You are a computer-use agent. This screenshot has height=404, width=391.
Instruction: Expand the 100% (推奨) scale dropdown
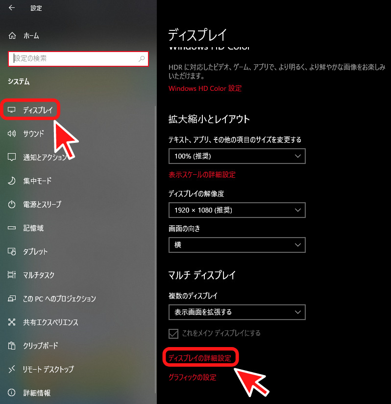pyautogui.click(x=237, y=156)
